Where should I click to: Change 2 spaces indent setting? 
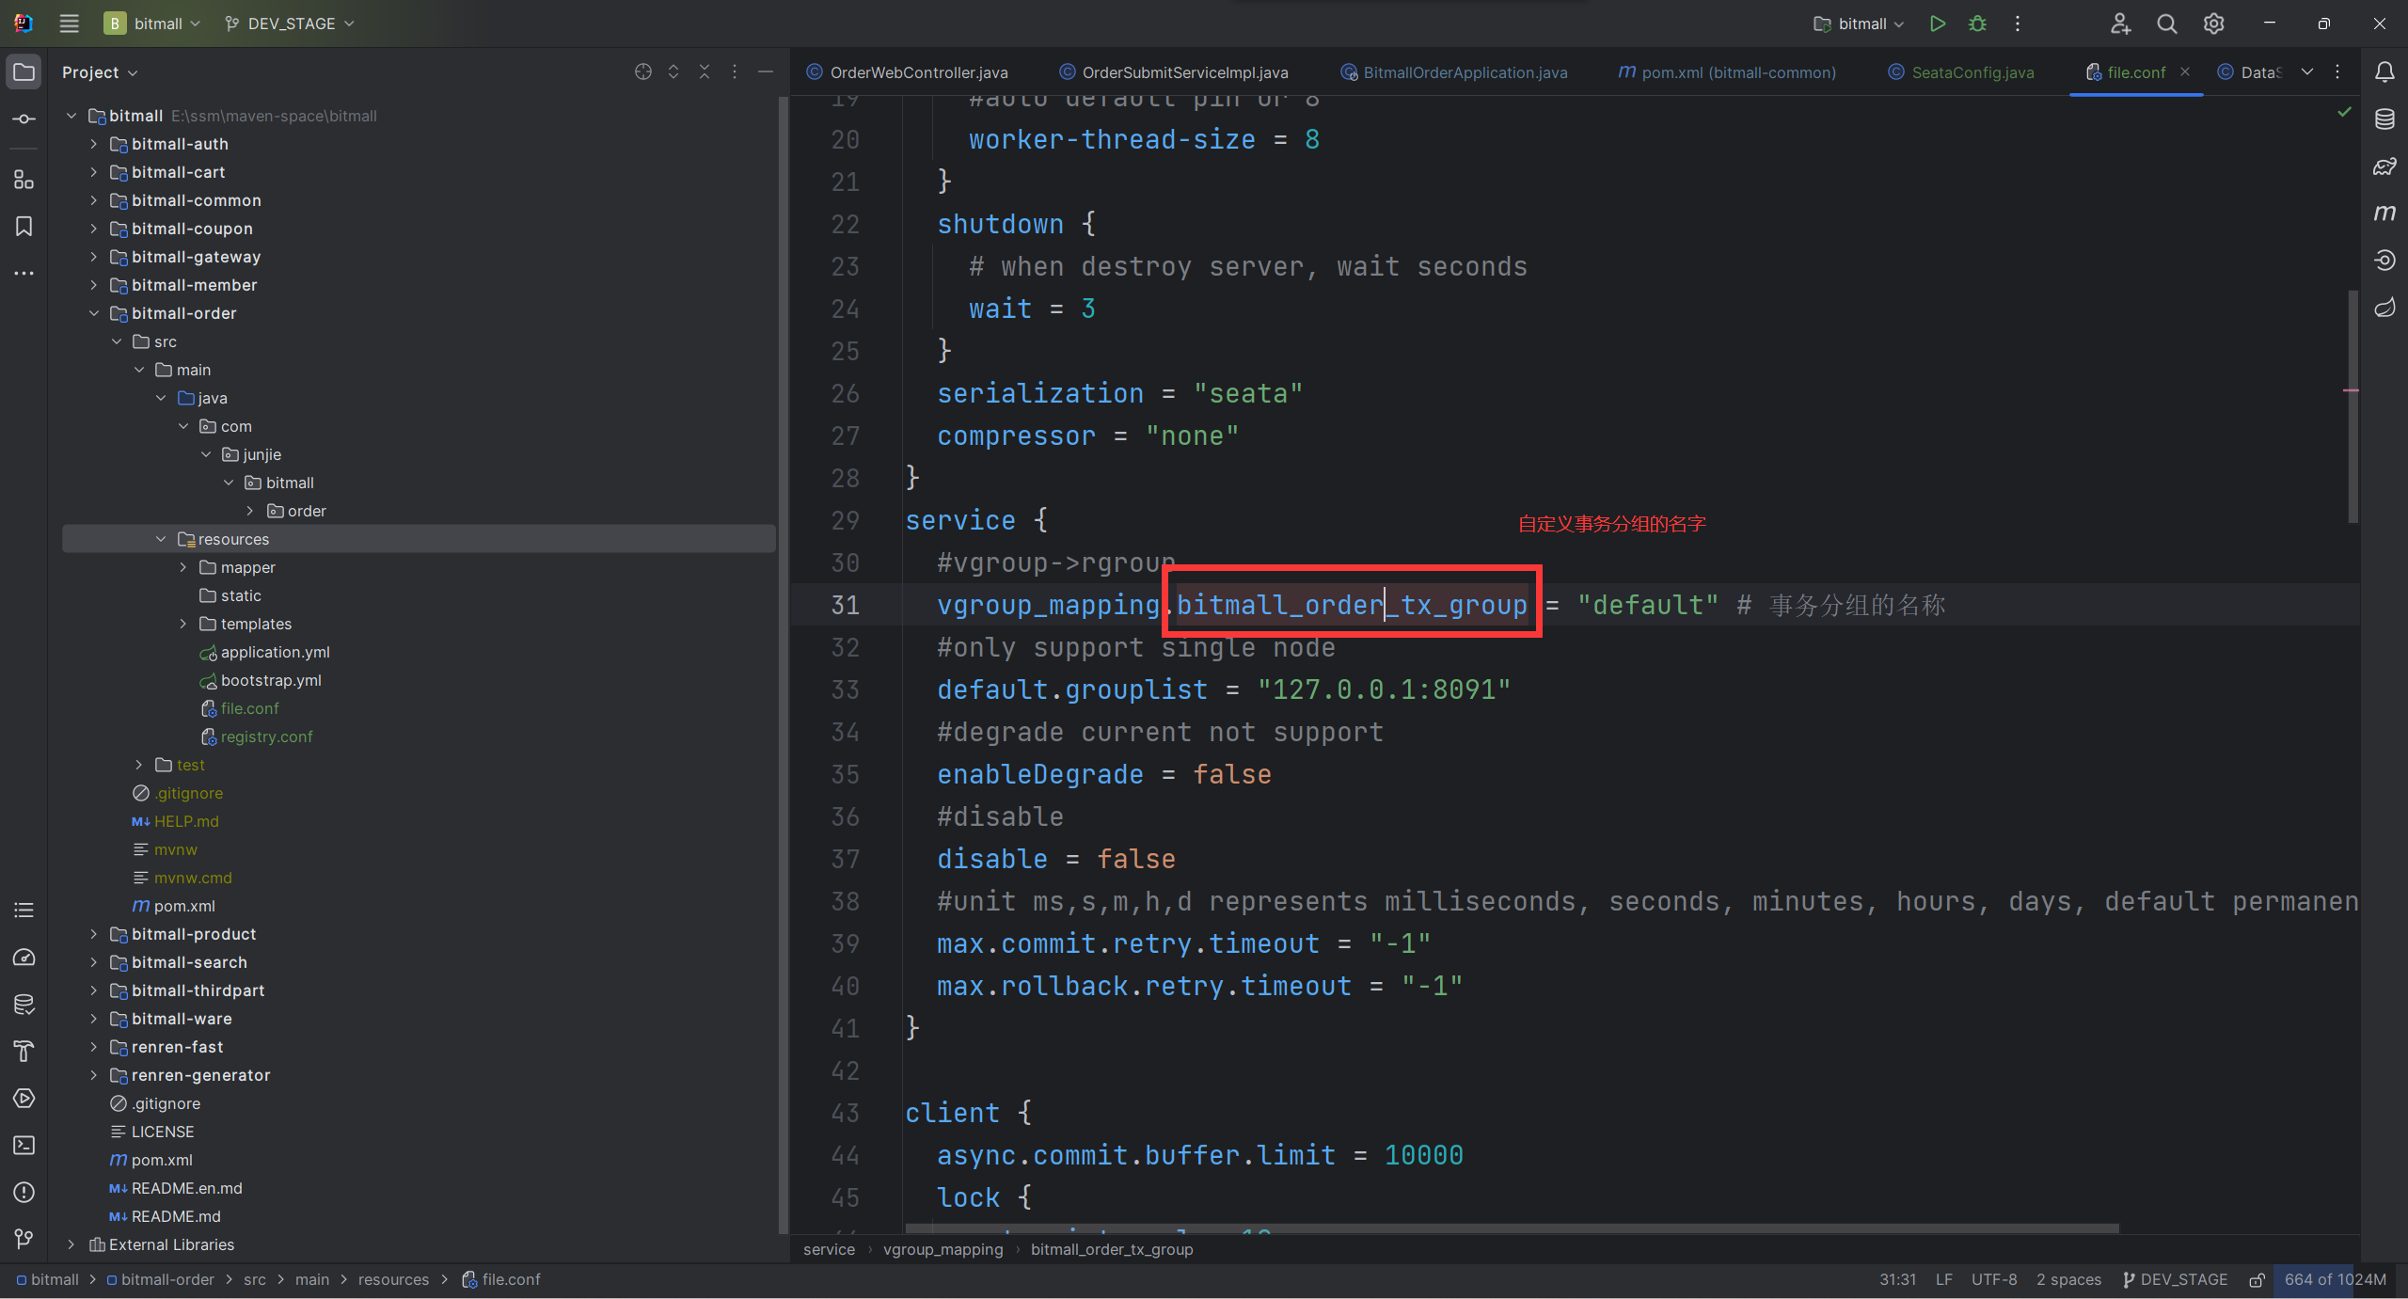point(2068,1280)
